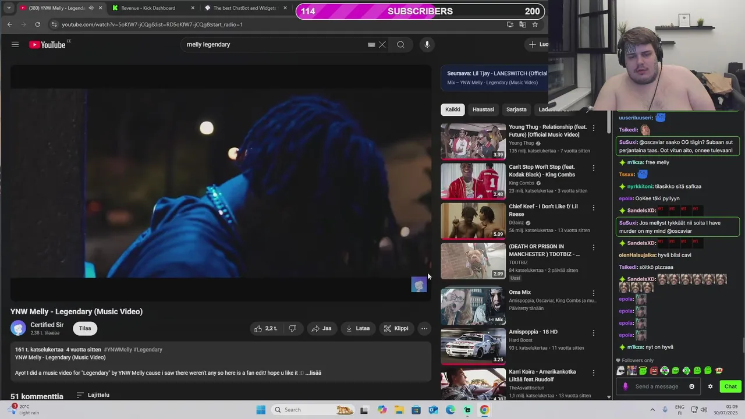745x419 pixels.
Task: Select the Sarjasta filter chip
Action: [x=516, y=109]
